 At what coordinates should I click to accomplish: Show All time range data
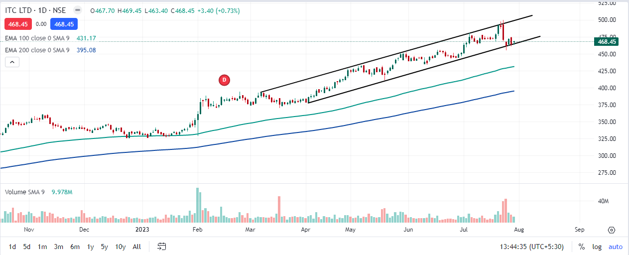coord(137,247)
